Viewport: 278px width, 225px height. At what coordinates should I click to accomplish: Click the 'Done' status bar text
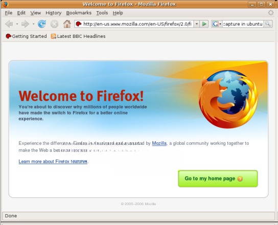tap(11, 216)
